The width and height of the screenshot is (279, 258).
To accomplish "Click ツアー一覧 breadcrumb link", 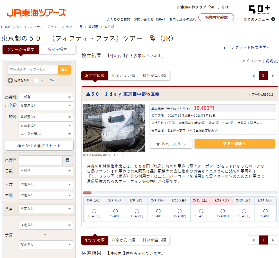I will [74, 27].
